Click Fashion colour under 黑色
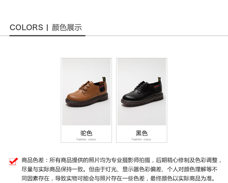The width and height of the screenshot is (228, 183). (141, 139)
